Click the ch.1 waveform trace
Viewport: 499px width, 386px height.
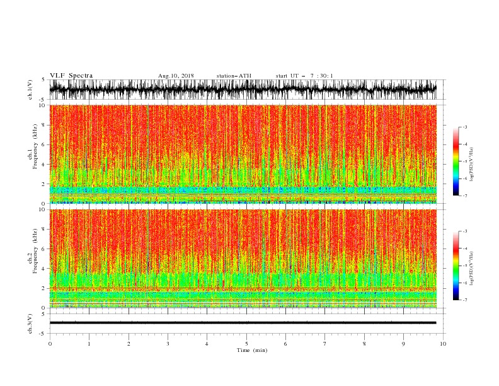(243, 90)
